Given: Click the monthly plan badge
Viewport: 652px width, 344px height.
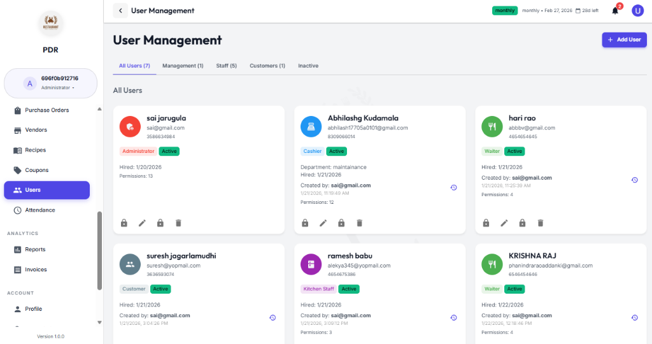Looking at the screenshot, I should coord(505,11).
